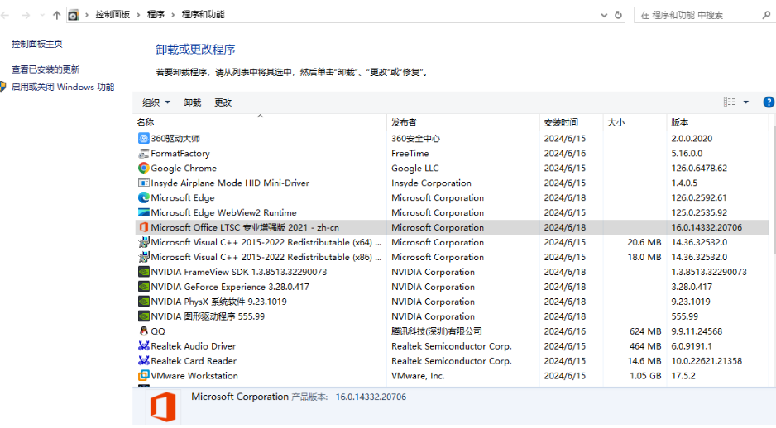
Task: Click the NVIDIA GeForce Experience icon
Action: point(143,287)
